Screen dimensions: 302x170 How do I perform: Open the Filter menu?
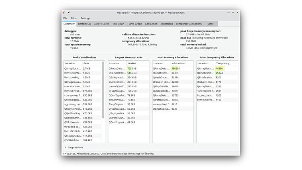tap(74, 18)
